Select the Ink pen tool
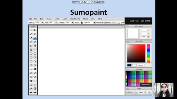This screenshot has width=177, height=99. (x=31, y=38)
